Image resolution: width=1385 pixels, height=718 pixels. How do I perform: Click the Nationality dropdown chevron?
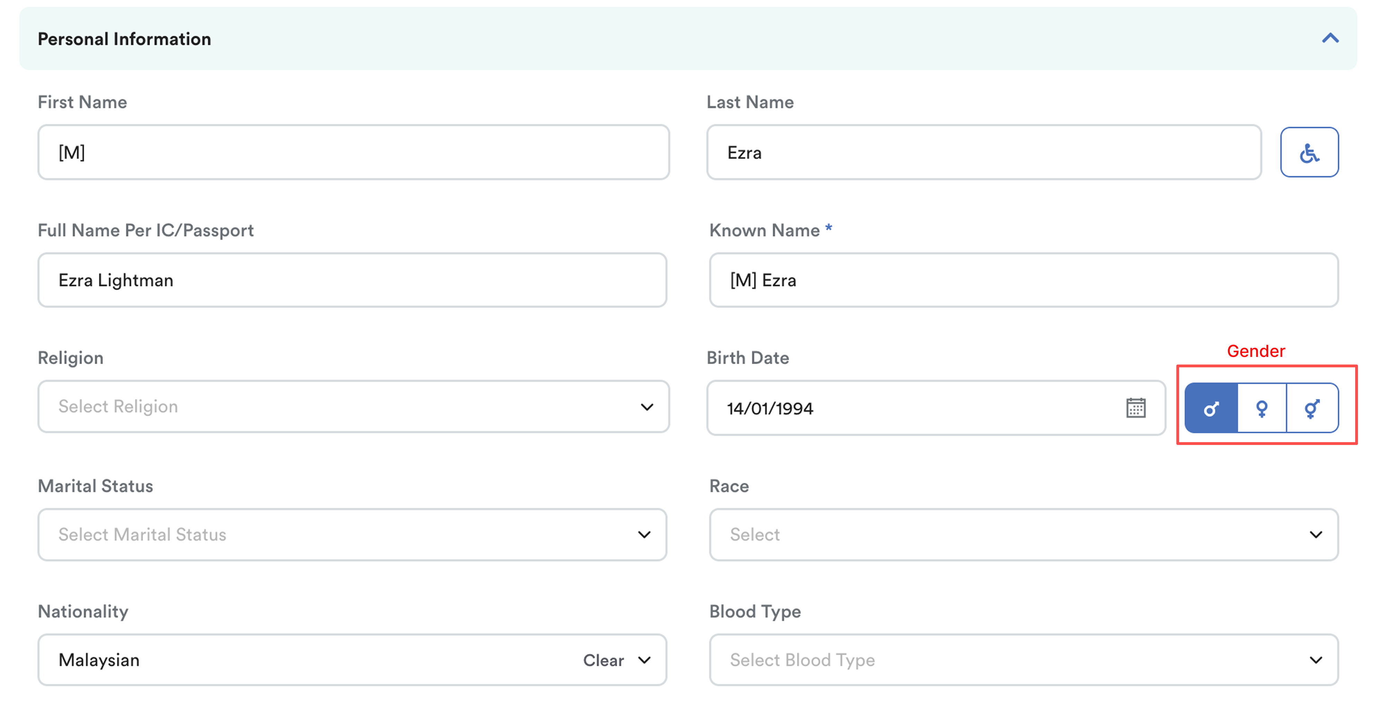click(x=644, y=660)
